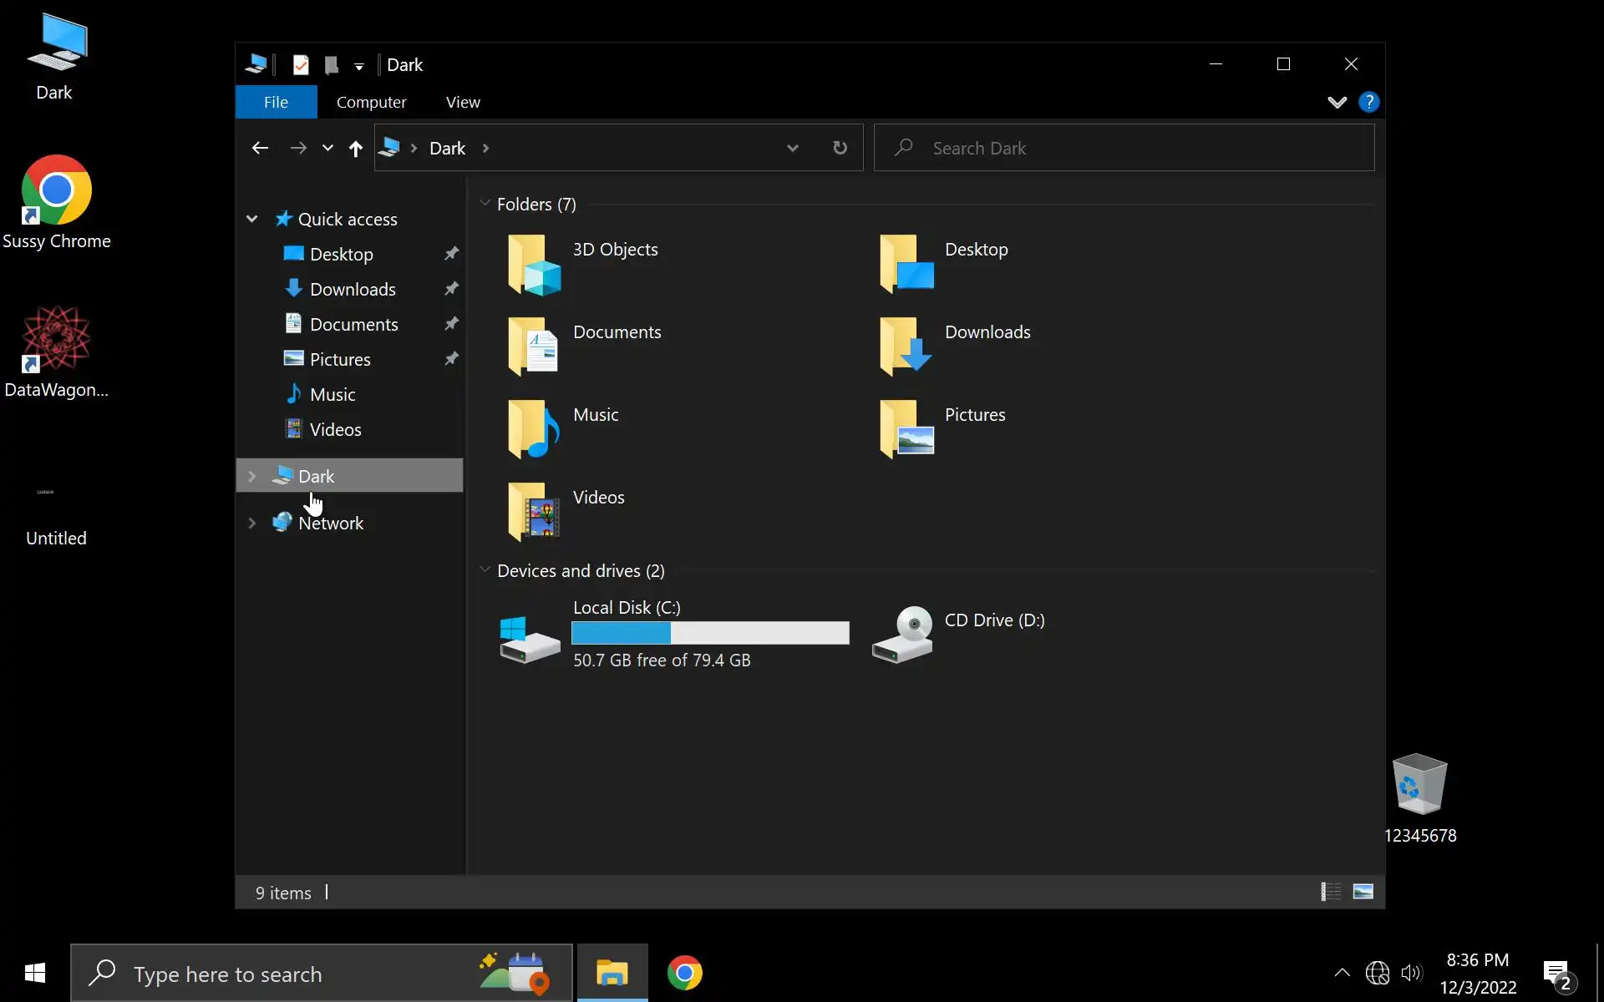This screenshot has height=1002, width=1604.
Task: Open the 3D Objects folder
Action: pos(535,264)
